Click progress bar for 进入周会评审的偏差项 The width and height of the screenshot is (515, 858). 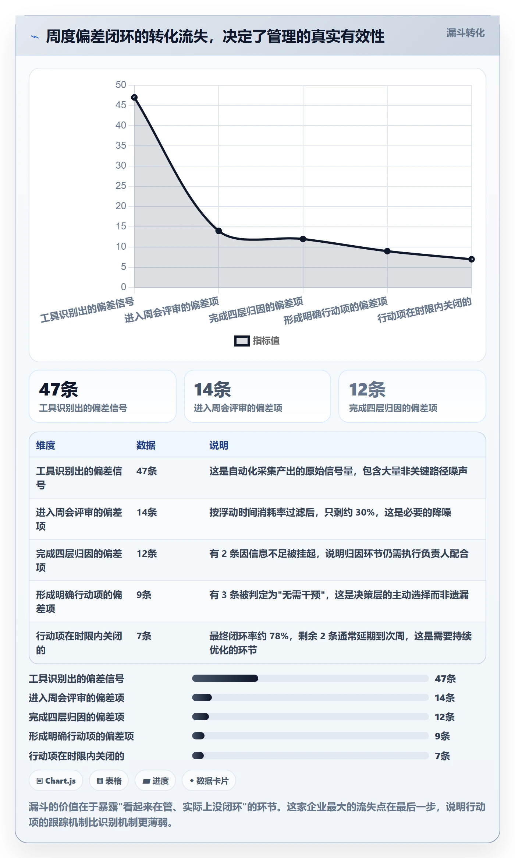click(x=310, y=697)
